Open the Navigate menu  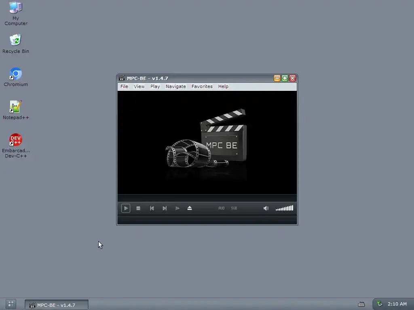(x=176, y=86)
